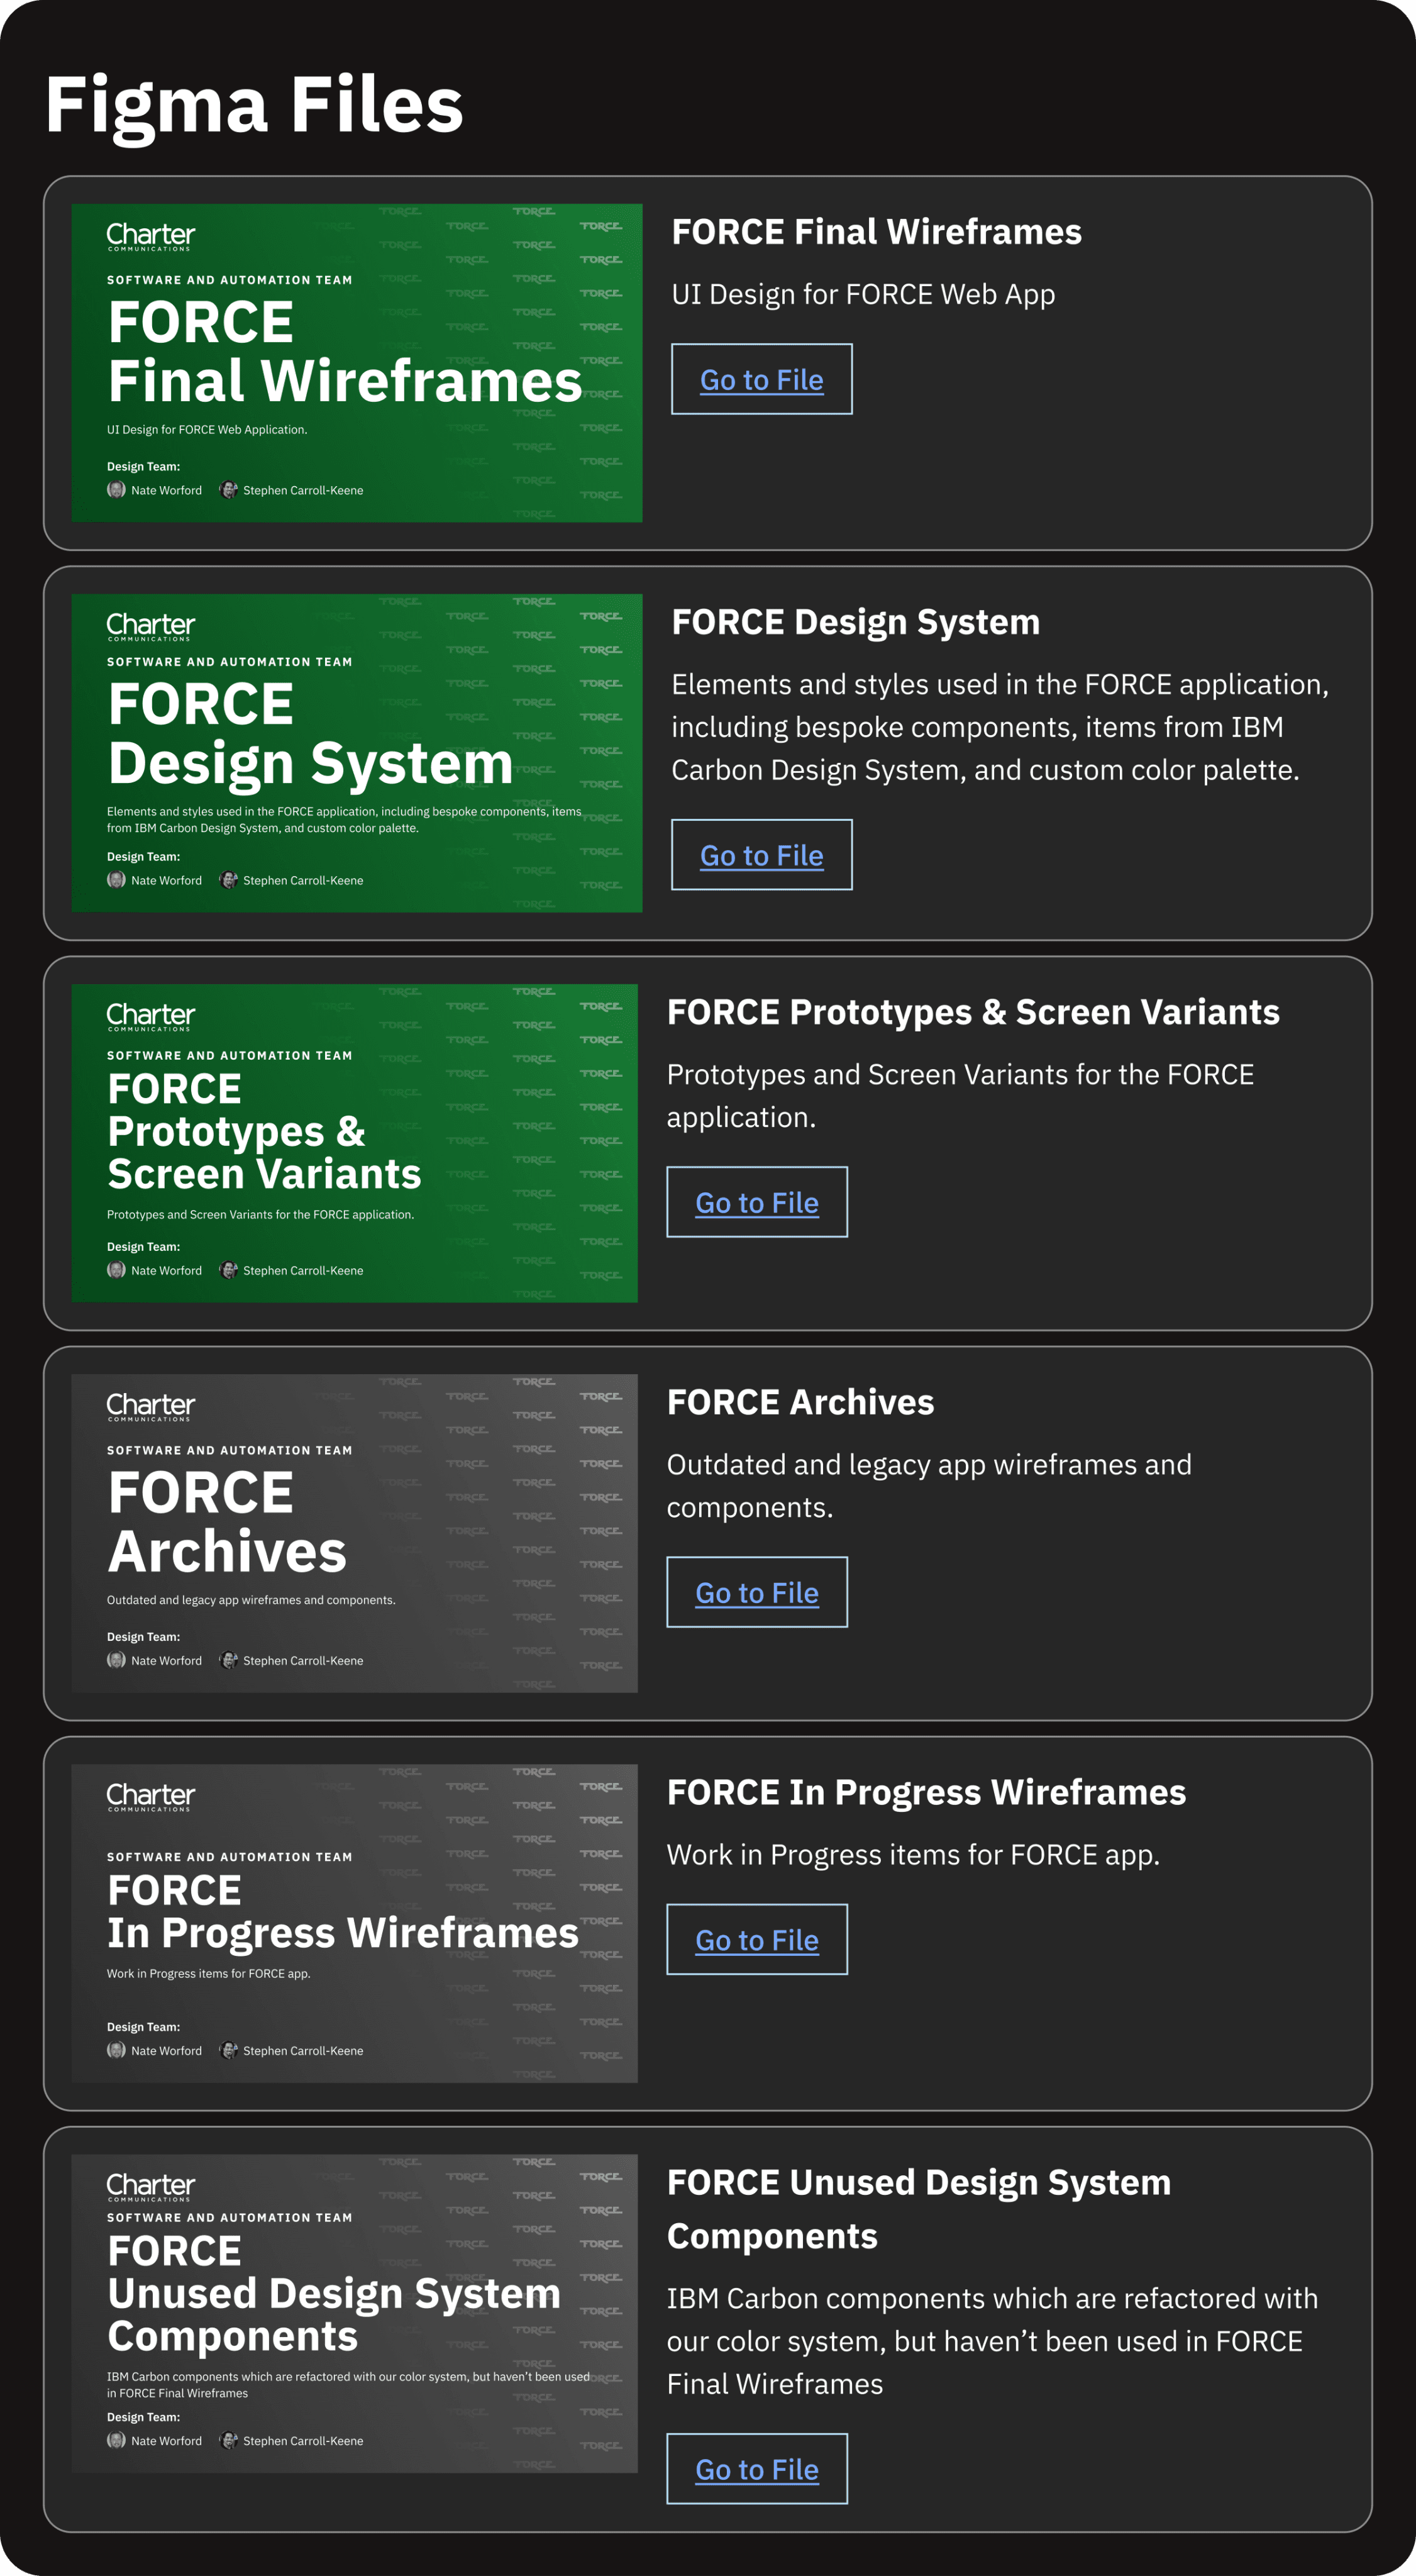Open Go to File link for FORCE Final Wireframes
This screenshot has height=2576, width=1416.
pyautogui.click(x=761, y=380)
